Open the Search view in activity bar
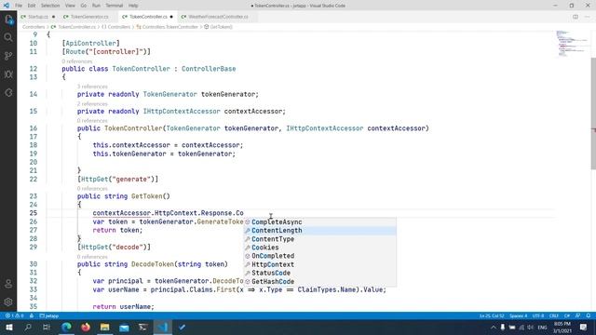Screen dimensions: 596x335 click(x=8, y=37)
